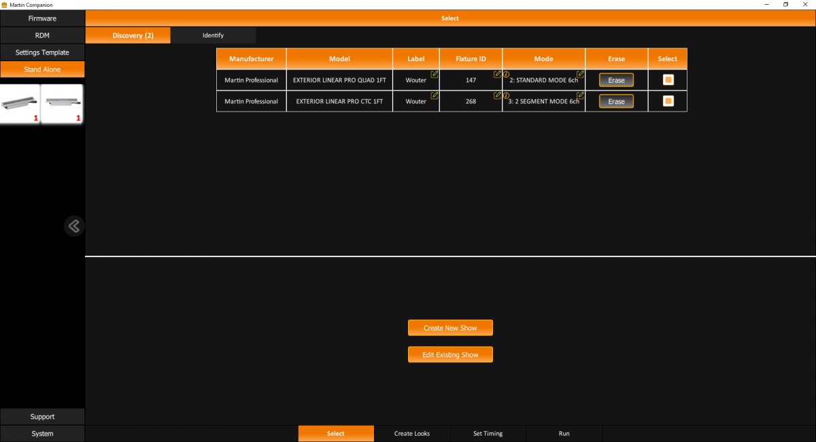Click Edit Existing Show button
816x442 pixels.
pyautogui.click(x=450, y=355)
